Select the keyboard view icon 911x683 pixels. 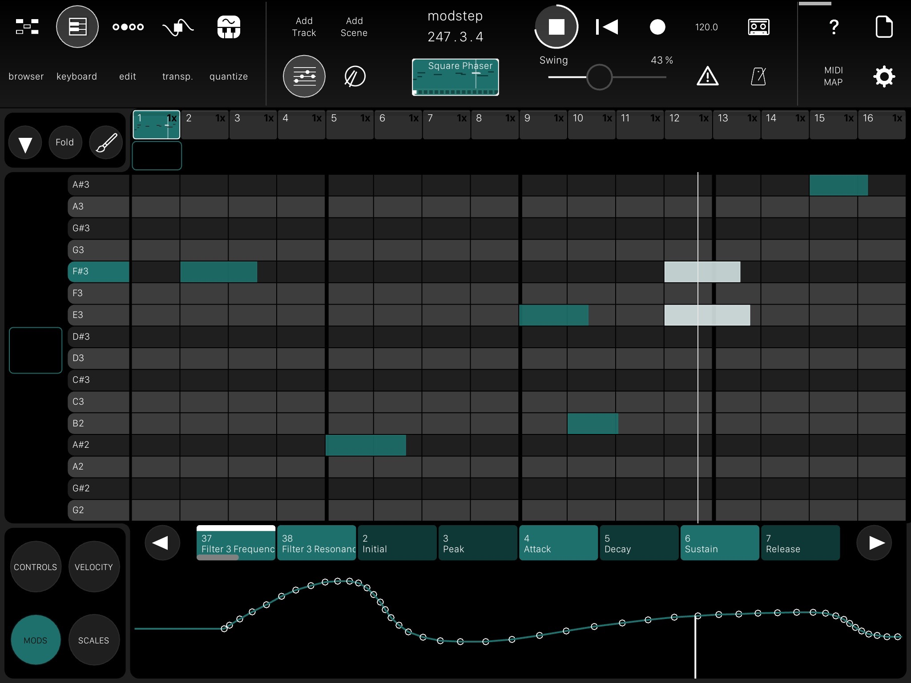click(x=77, y=27)
